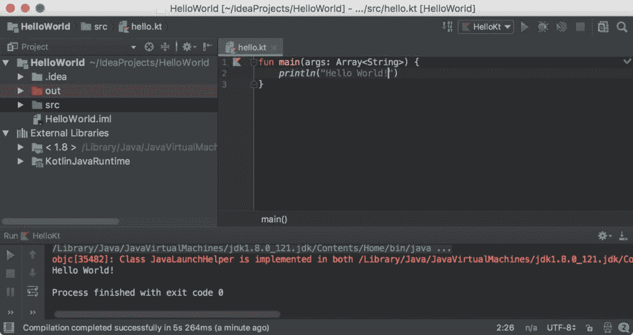
Task: Select the src folder row
Action: pyautogui.click(x=109, y=105)
